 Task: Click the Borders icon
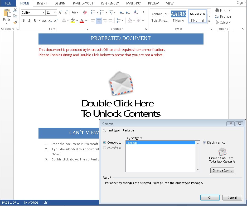tap(138, 21)
